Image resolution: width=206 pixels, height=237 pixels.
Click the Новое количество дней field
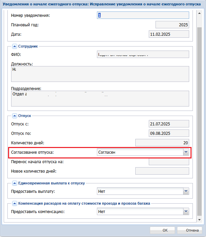point(162,171)
